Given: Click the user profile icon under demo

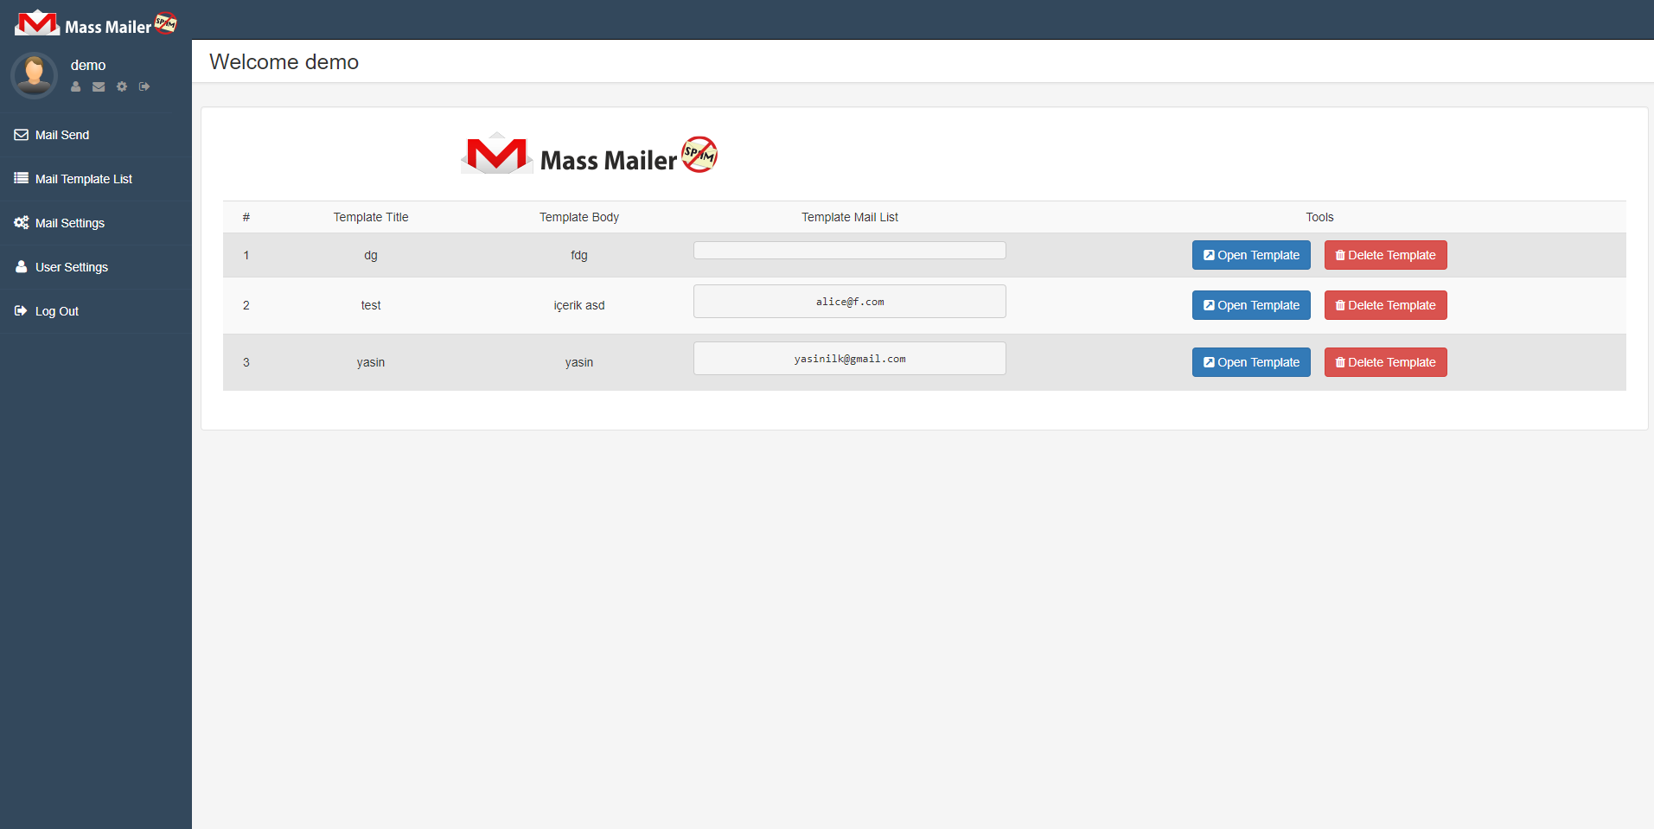Looking at the screenshot, I should pos(76,86).
